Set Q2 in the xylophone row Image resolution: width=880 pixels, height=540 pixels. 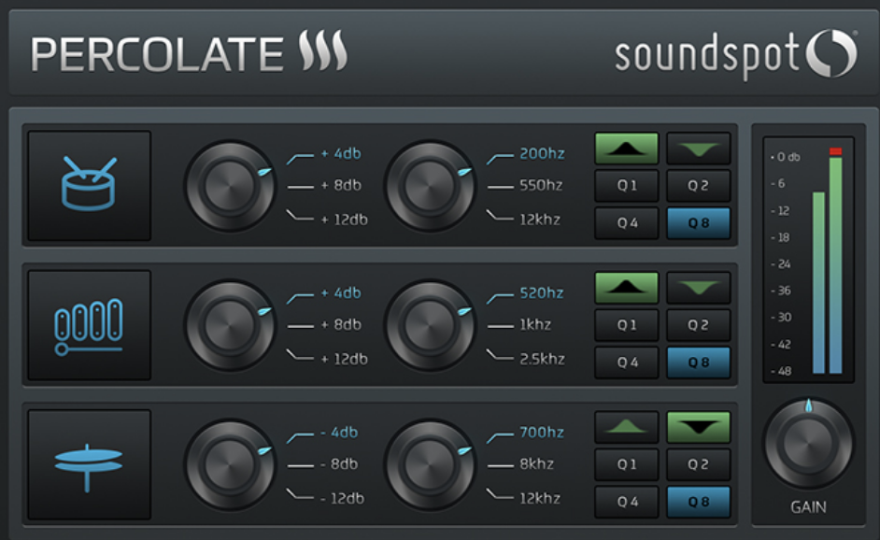click(698, 325)
